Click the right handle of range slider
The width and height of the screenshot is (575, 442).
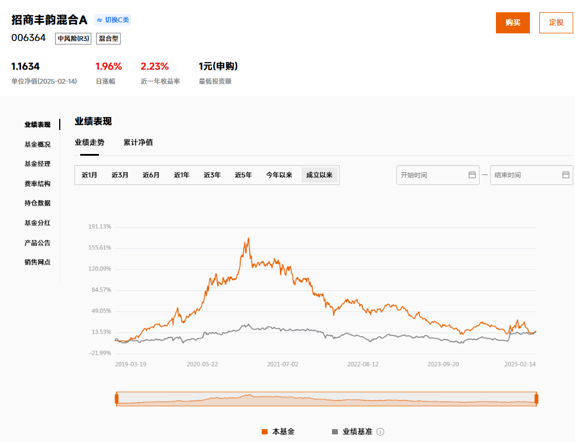click(x=536, y=399)
